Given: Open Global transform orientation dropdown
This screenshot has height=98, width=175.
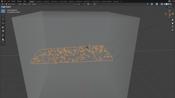Looking at the screenshot, I should point(78,4).
